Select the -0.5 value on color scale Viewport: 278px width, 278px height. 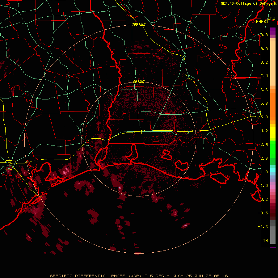[x=263, y=213]
